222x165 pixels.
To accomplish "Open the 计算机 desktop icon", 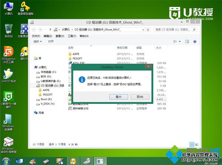I will 9,8.
